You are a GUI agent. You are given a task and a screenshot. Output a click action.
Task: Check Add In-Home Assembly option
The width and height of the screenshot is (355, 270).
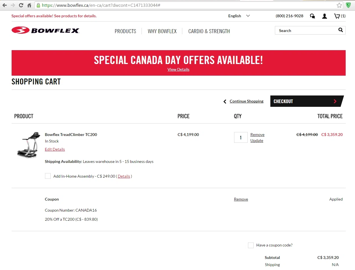(x=48, y=176)
